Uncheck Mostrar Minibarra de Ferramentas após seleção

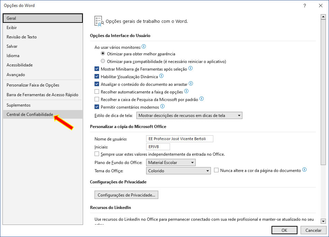pyautogui.click(x=97, y=69)
